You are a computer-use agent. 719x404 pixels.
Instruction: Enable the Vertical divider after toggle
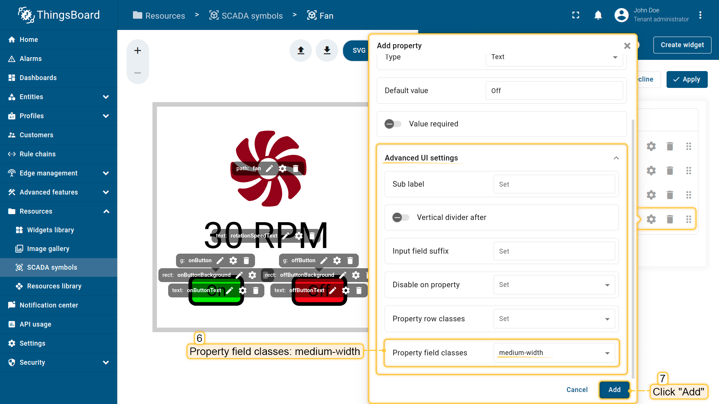pos(401,218)
